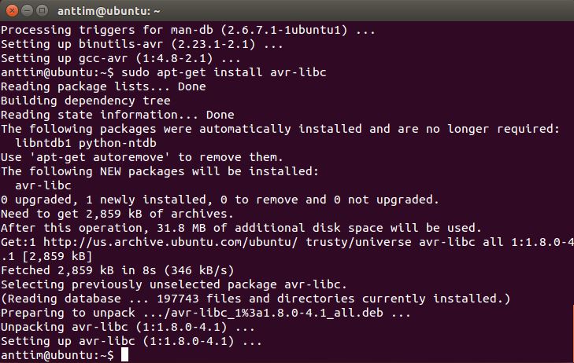574x363 pixels.
Task: Click the 'sudo apt-get install avr-libc' command
Action: (224, 72)
